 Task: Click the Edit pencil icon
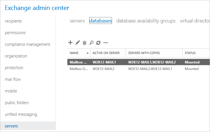(78, 43)
